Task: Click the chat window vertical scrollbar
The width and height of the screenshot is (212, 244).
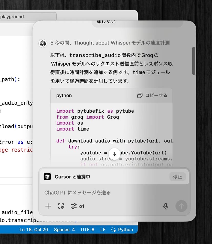Action: 194,61
